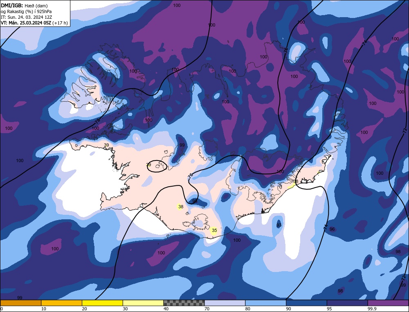Click the '20' legend scale label
The width and height of the screenshot is (409, 312).
85,309
